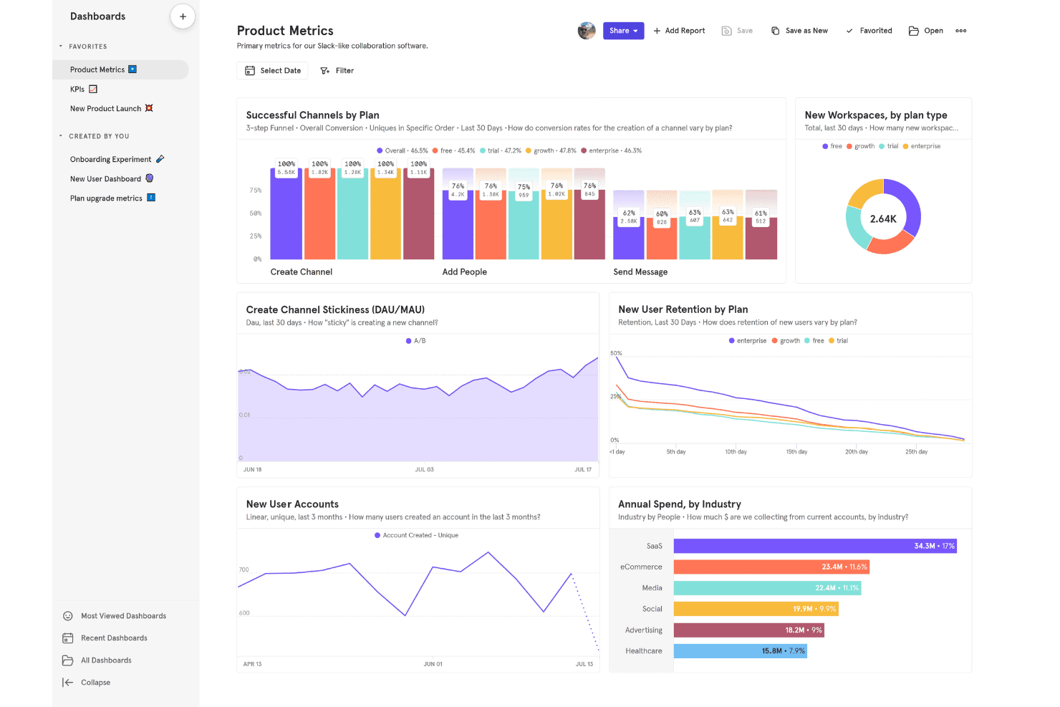The image size is (1060, 707).
Task: Open New Product Launch dashboard
Action: click(x=111, y=108)
